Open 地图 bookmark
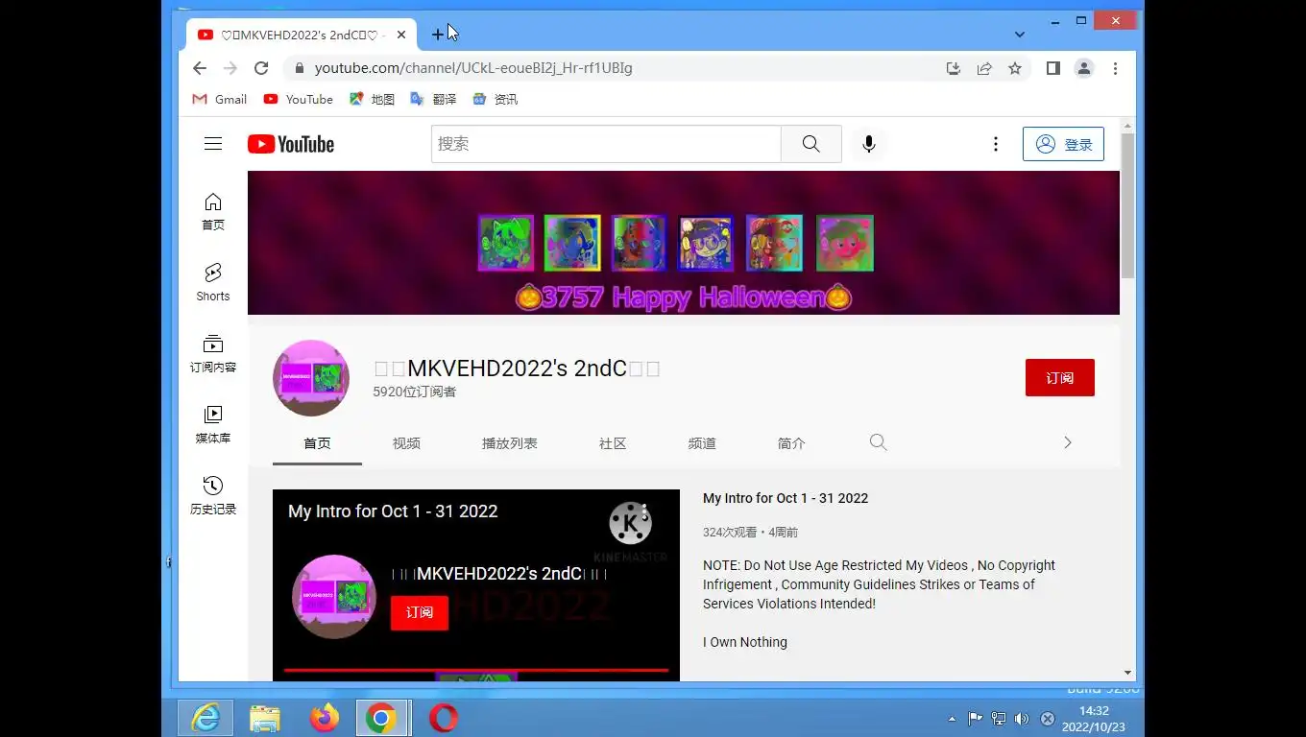The image size is (1306, 737). [x=373, y=99]
